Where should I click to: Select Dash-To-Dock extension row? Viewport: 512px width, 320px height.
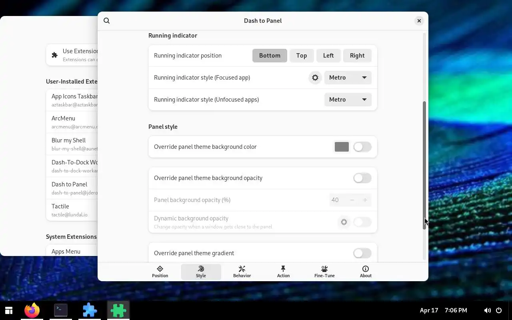[x=72, y=166]
